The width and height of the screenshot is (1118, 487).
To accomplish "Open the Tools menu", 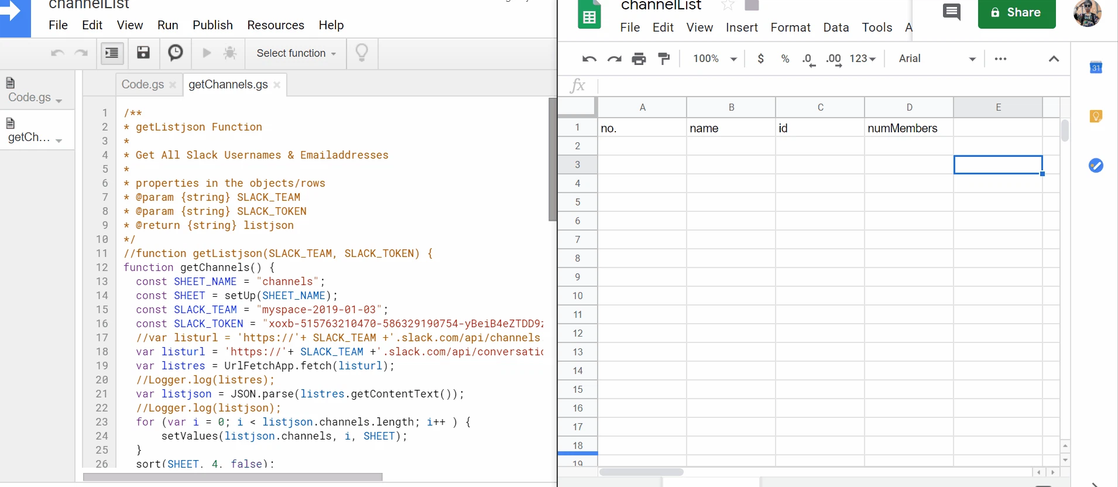I will (x=877, y=28).
